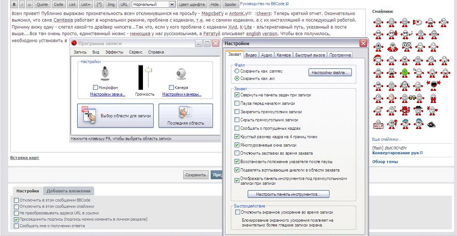This screenshot has height=236, width=457.
Task: Enable Отключить в этом сообщении BBCode
Action: click(x=16, y=200)
